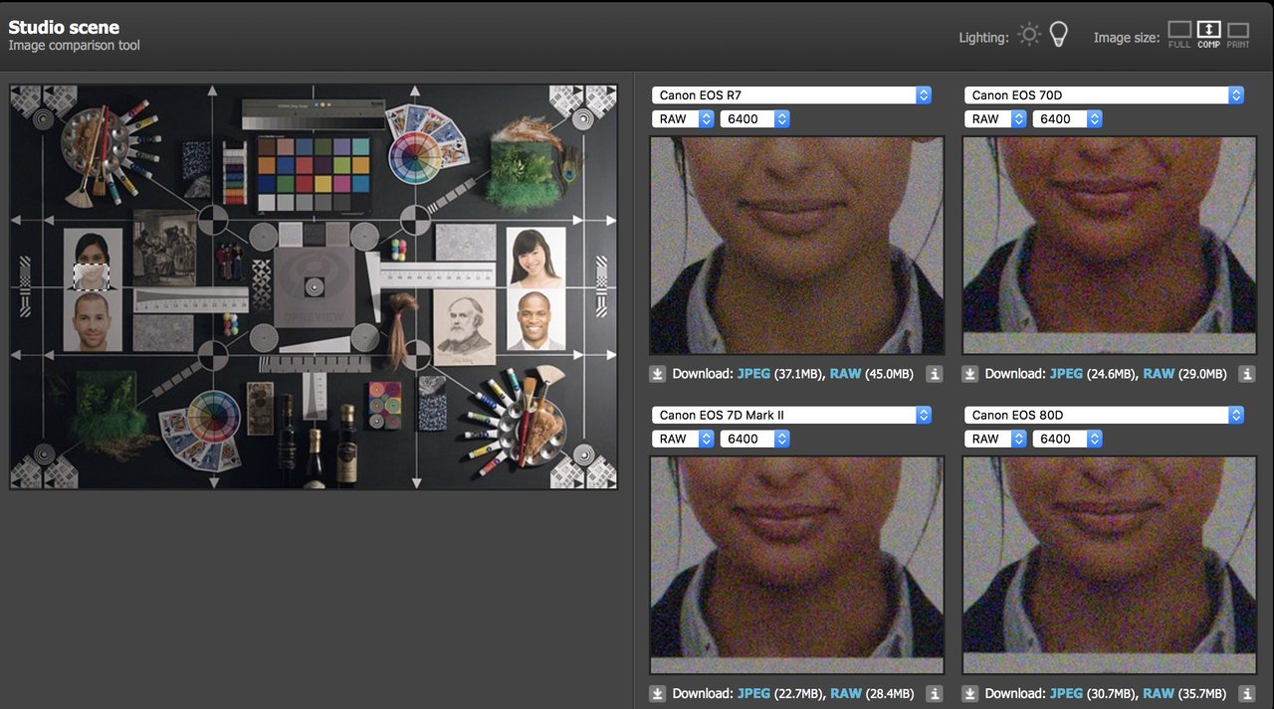Change ISO 6400 for Canon EOS R7

(755, 119)
